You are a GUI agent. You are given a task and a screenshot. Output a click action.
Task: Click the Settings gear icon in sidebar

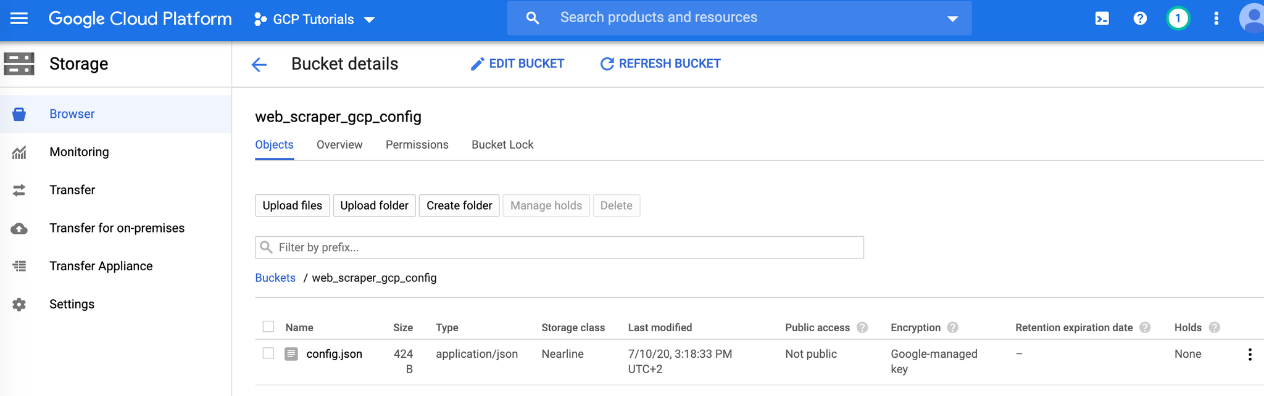19,305
